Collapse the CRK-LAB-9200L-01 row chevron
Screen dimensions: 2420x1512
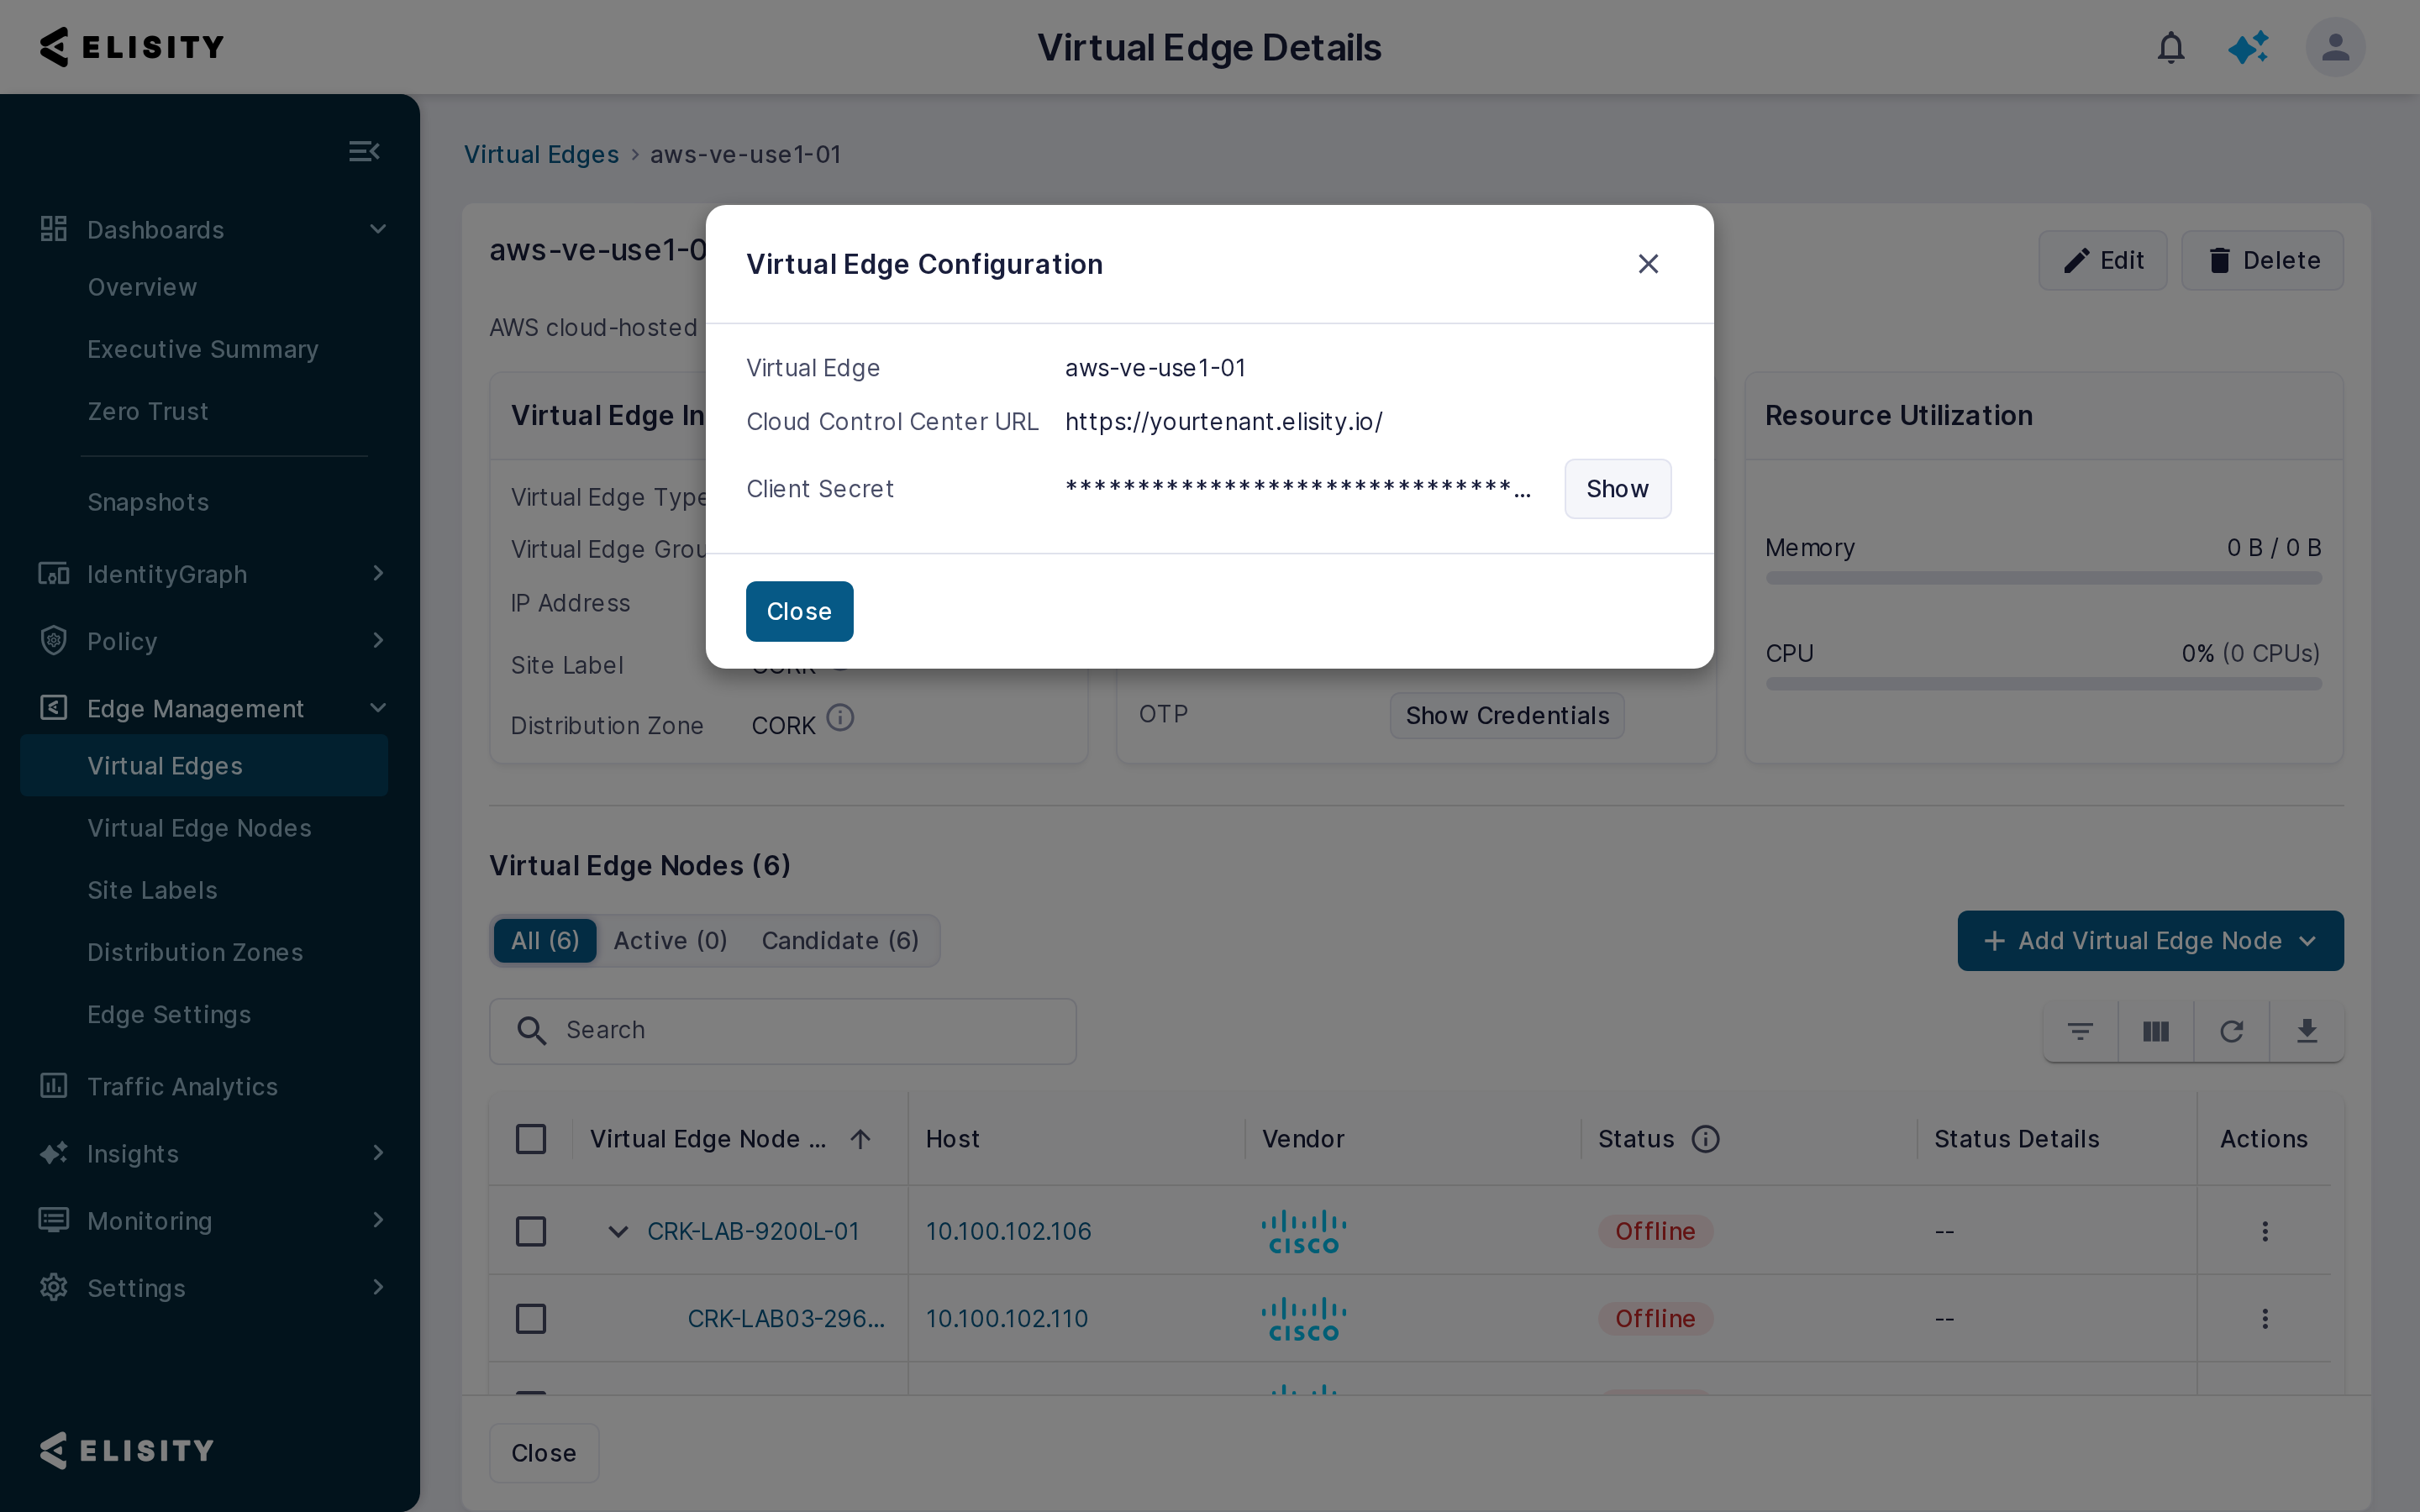tap(618, 1231)
